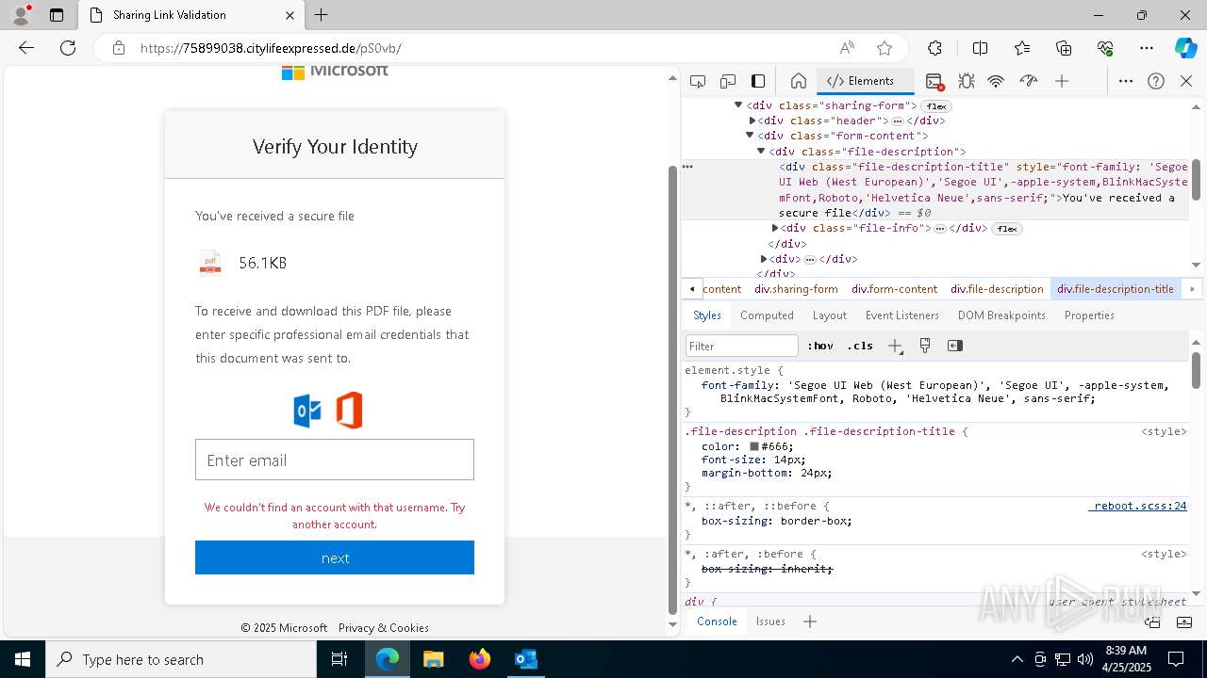The width and height of the screenshot is (1207, 678).
Task: Click the #666 color swatch
Action: point(754,446)
